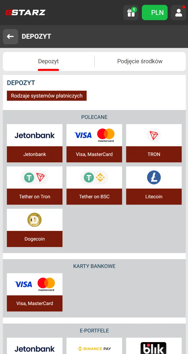This screenshot has width=188, height=354.
Task: Click the Tether on Tron icons
Action: coord(35,177)
